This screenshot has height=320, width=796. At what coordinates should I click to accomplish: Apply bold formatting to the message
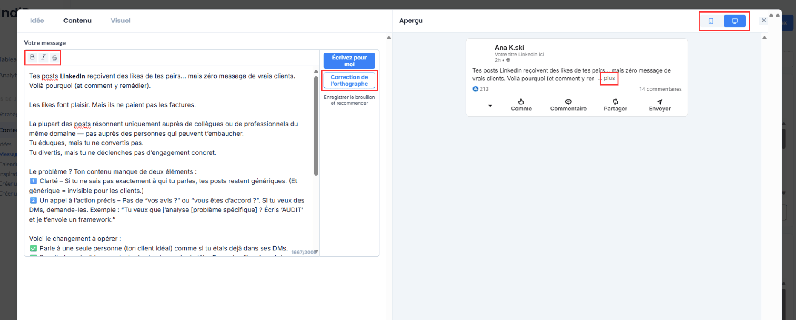(x=32, y=57)
